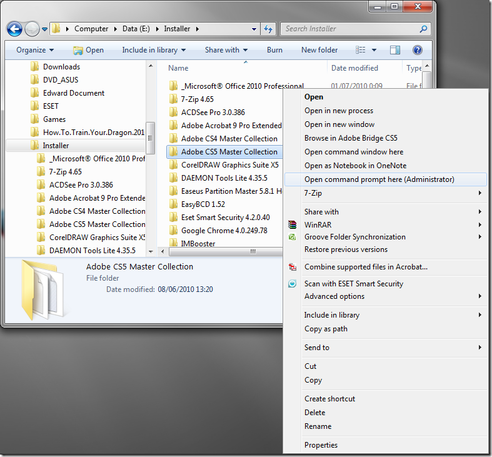Expand Advanced options submenu

click(x=386, y=296)
